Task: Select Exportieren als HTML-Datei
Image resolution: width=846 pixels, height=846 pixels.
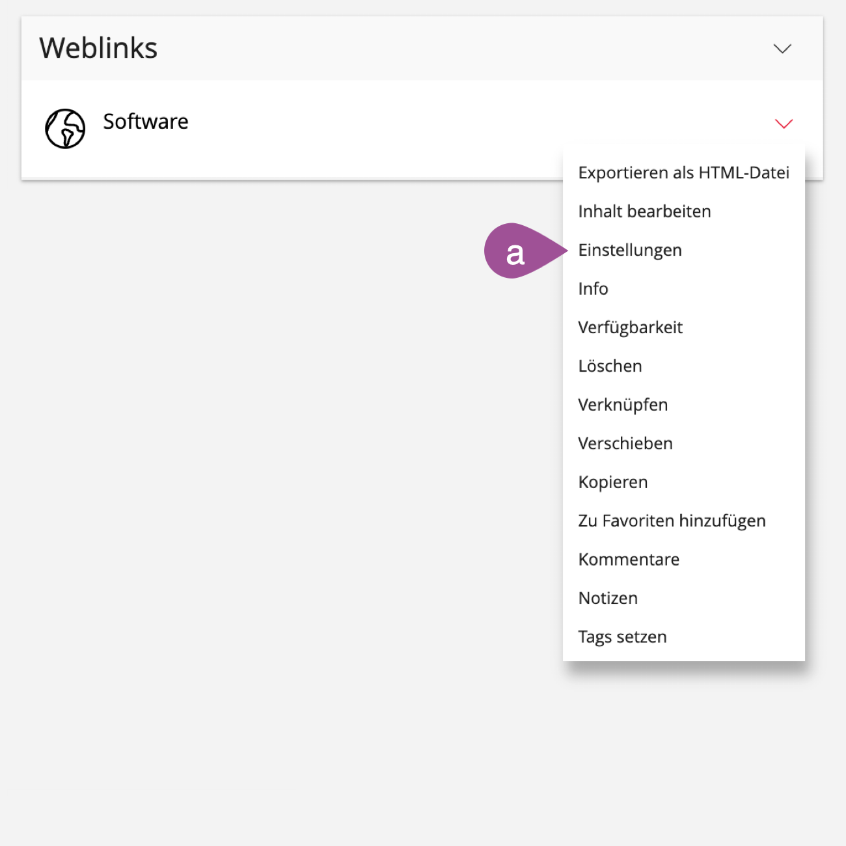Action: [x=683, y=173]
